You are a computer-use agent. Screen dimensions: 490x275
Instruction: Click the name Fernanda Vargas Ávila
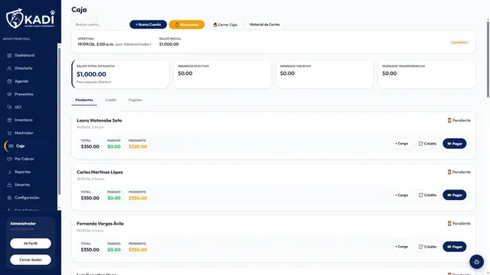coord(100,224)
